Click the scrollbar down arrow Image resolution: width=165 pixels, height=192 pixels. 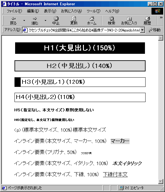(161, 181)
